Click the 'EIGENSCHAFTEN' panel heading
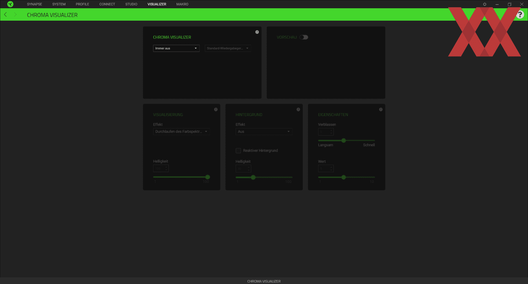Image resolution: width=528 pixels, height=284 pixels. [x=333, y=115]
